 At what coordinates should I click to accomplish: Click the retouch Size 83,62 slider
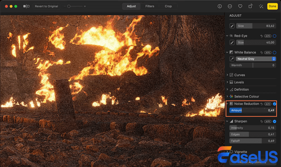[256, 26]
